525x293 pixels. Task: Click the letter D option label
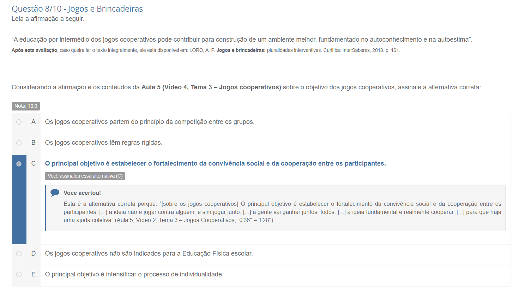tap(34, 254)
